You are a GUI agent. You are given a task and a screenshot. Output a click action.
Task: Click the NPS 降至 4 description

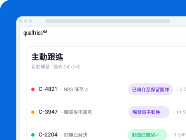pyautogui.click(x=76, y=89)
